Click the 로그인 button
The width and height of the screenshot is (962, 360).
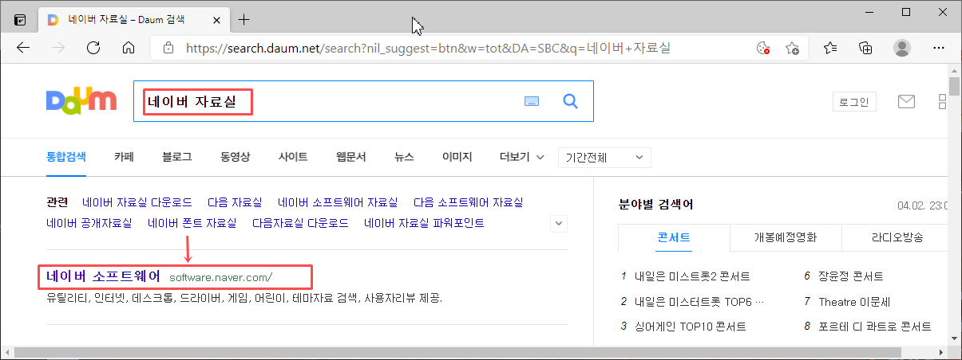pyautogui.click(x=854, y=101)
